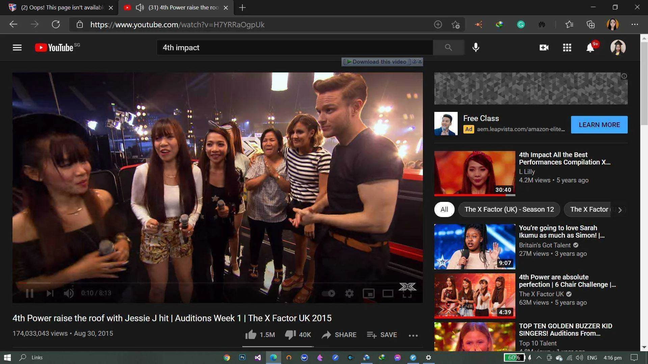Open video settings gear in player

click(349, 293)
